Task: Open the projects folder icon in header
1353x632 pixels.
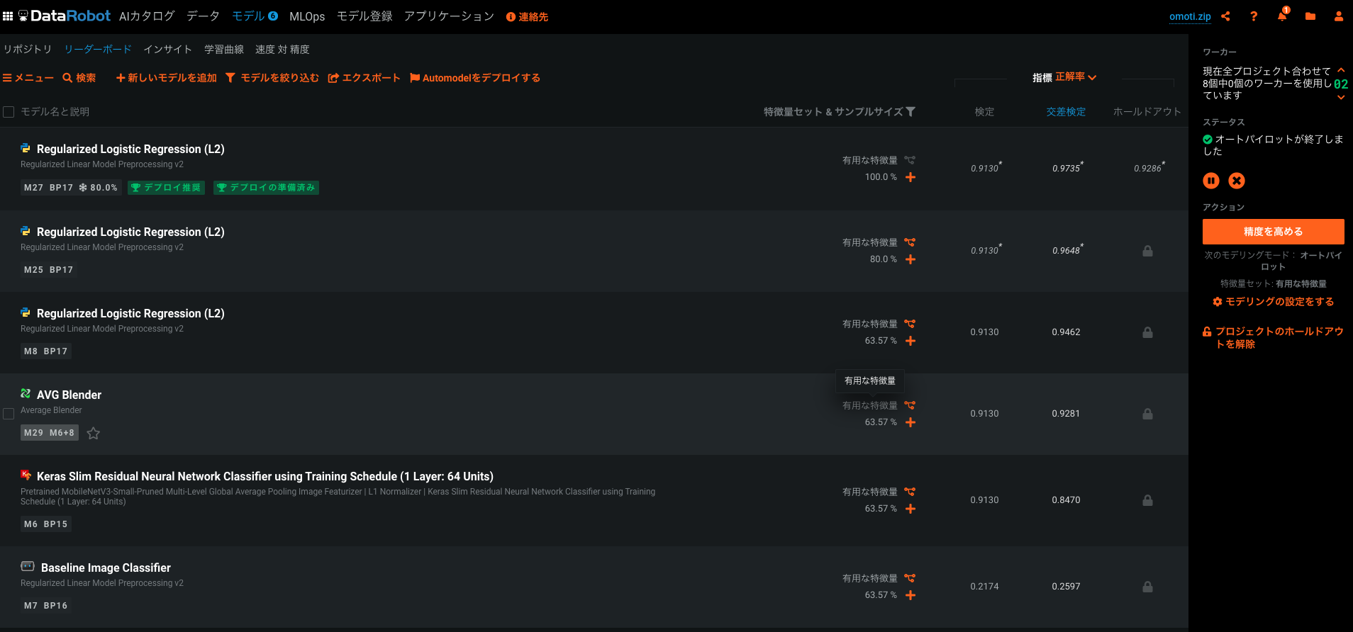Action: tap(1310, 16)
